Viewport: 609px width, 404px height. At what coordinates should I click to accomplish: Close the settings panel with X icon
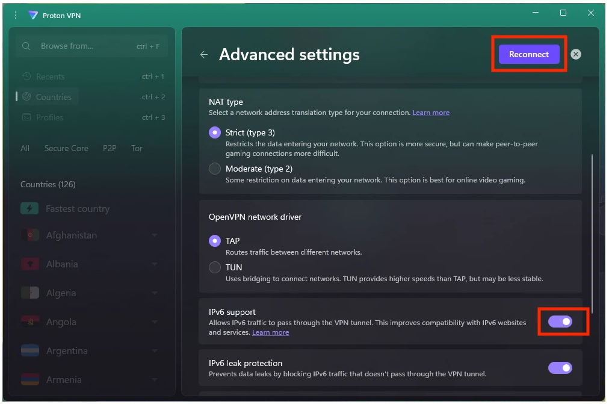(x=576, y=54)
